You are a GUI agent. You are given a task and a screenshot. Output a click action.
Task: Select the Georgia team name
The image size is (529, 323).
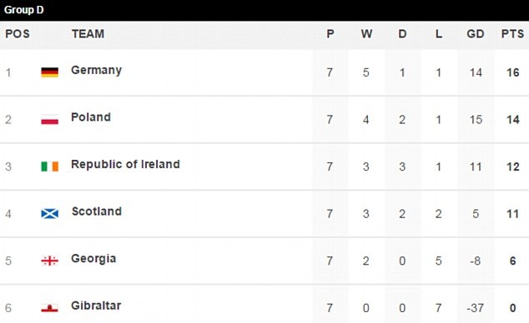93,259
